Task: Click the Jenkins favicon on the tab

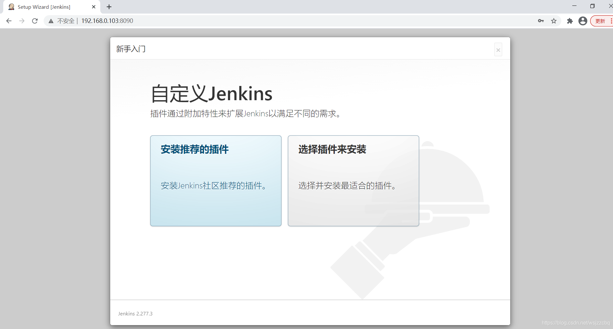Action: 11,7
